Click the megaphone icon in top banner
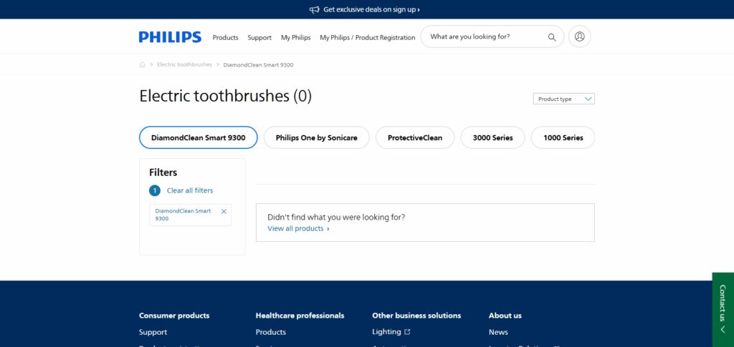 [x=315, y=9]
